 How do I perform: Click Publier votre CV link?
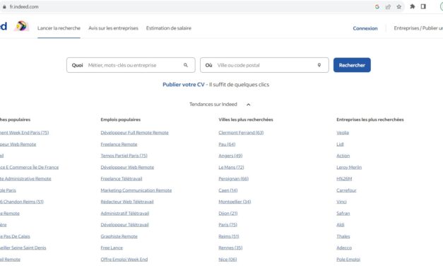tap(184, 85)
